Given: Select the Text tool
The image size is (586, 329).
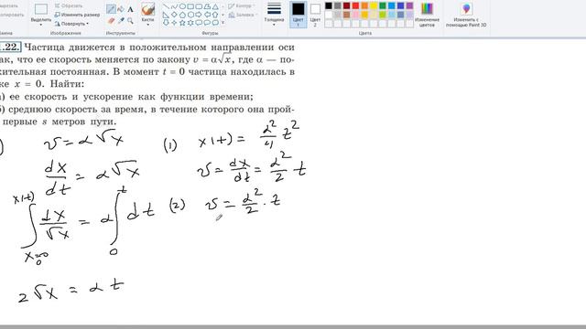Looking at the screenshot, I should [130, 9].
